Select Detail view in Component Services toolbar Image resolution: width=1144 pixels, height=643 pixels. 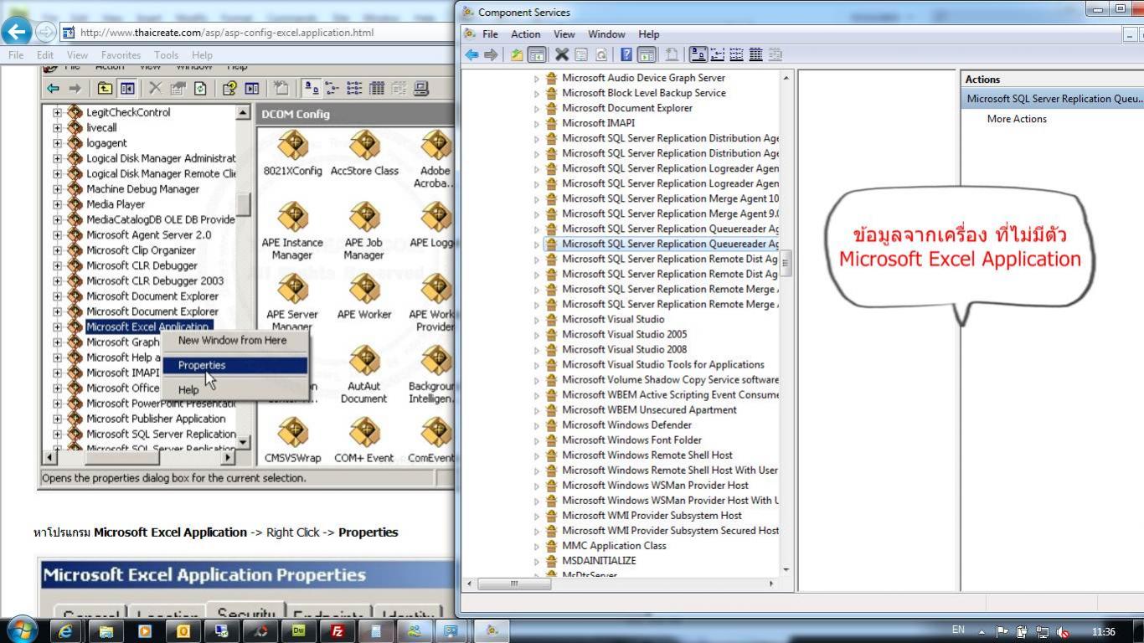[755, 54]
